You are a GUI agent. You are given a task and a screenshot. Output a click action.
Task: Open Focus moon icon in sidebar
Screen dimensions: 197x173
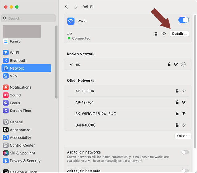pos(6,103)
